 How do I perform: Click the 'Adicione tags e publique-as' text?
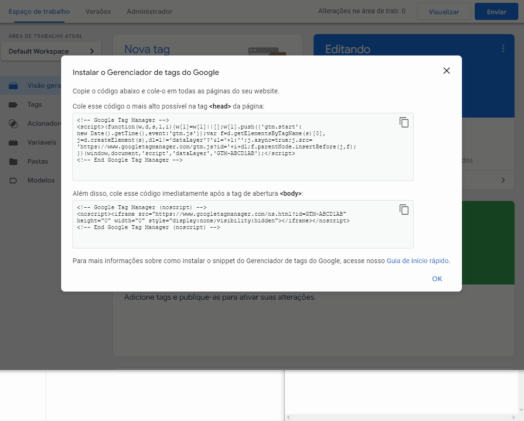(x=220, y=297)
